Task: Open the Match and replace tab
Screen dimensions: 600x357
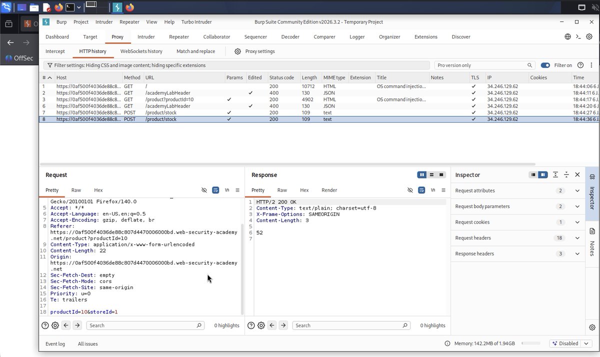Action: [x=195, y=51]
